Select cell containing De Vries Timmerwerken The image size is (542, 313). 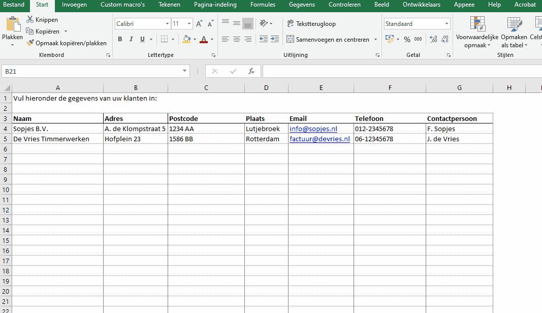(x=58, y=139)
